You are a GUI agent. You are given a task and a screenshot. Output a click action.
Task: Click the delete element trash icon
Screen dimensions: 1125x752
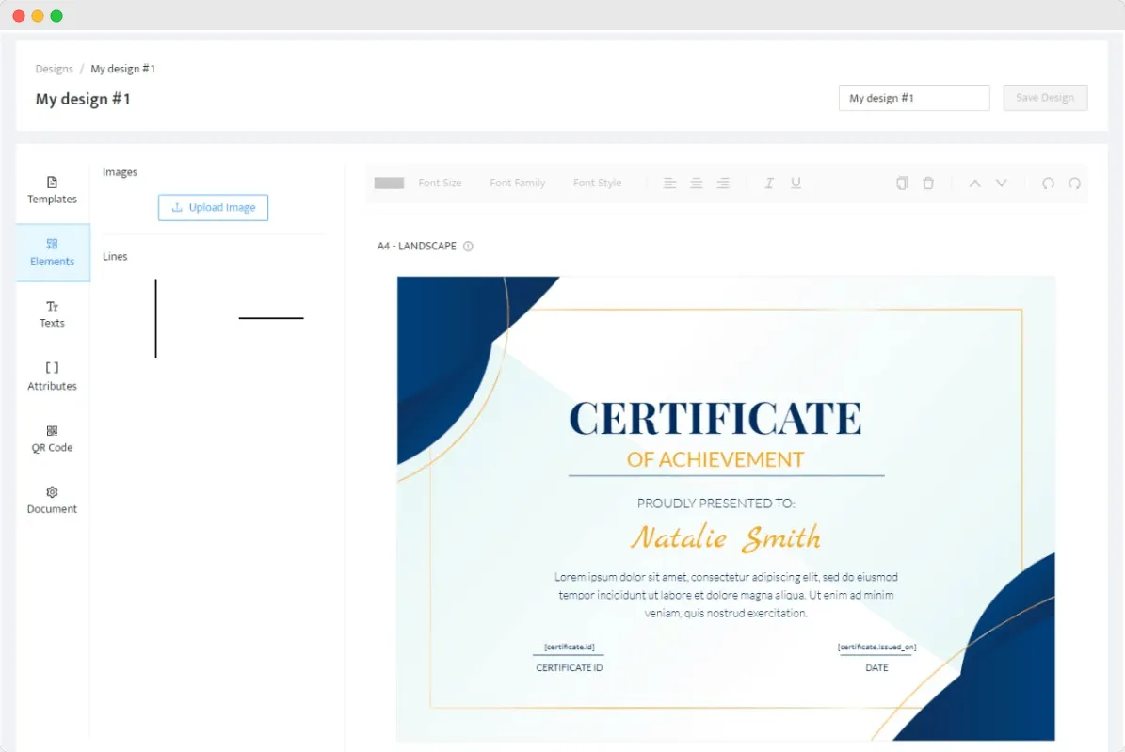(928, 183)
